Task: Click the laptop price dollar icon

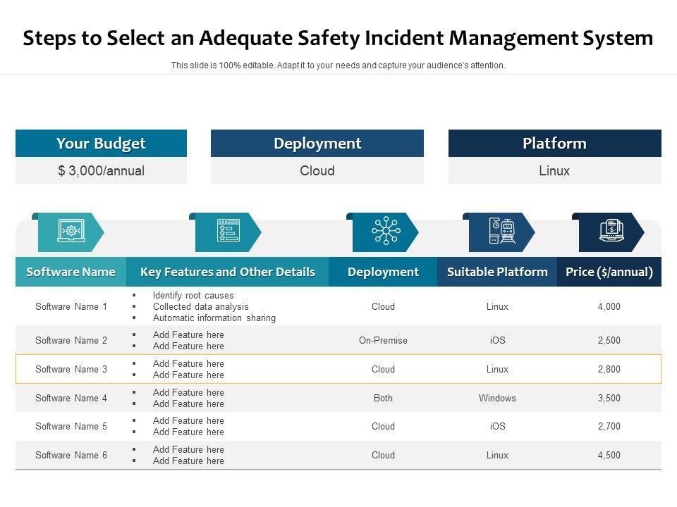Action: coord(611,232)
